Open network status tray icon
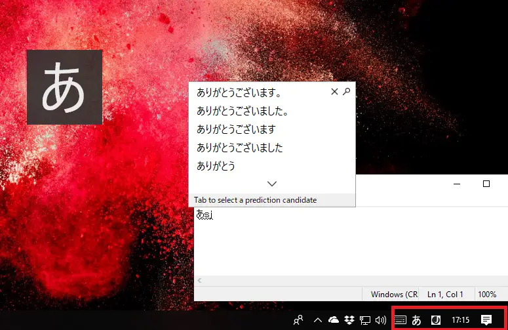The height and width of the screenshot is (330, 508). 365,320
